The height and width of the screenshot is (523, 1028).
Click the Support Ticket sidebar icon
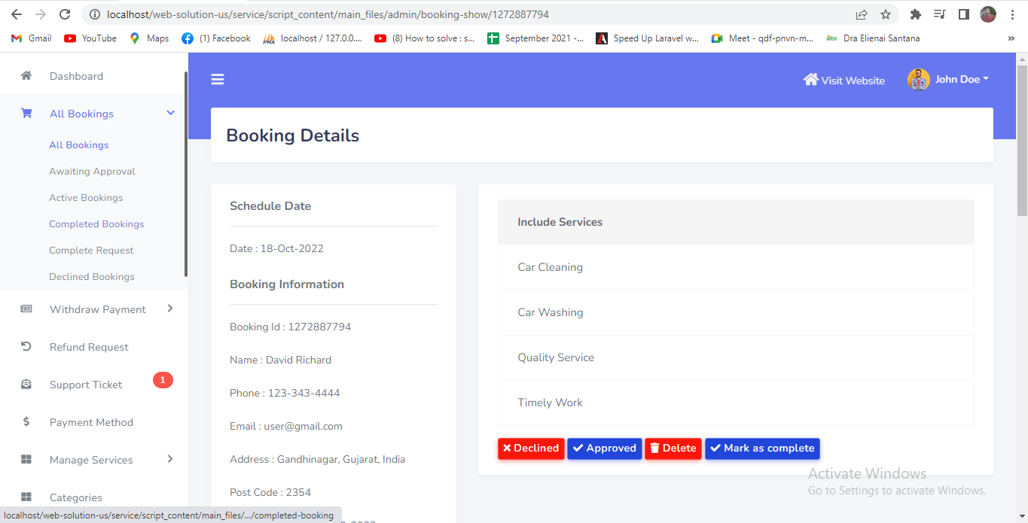26,385
